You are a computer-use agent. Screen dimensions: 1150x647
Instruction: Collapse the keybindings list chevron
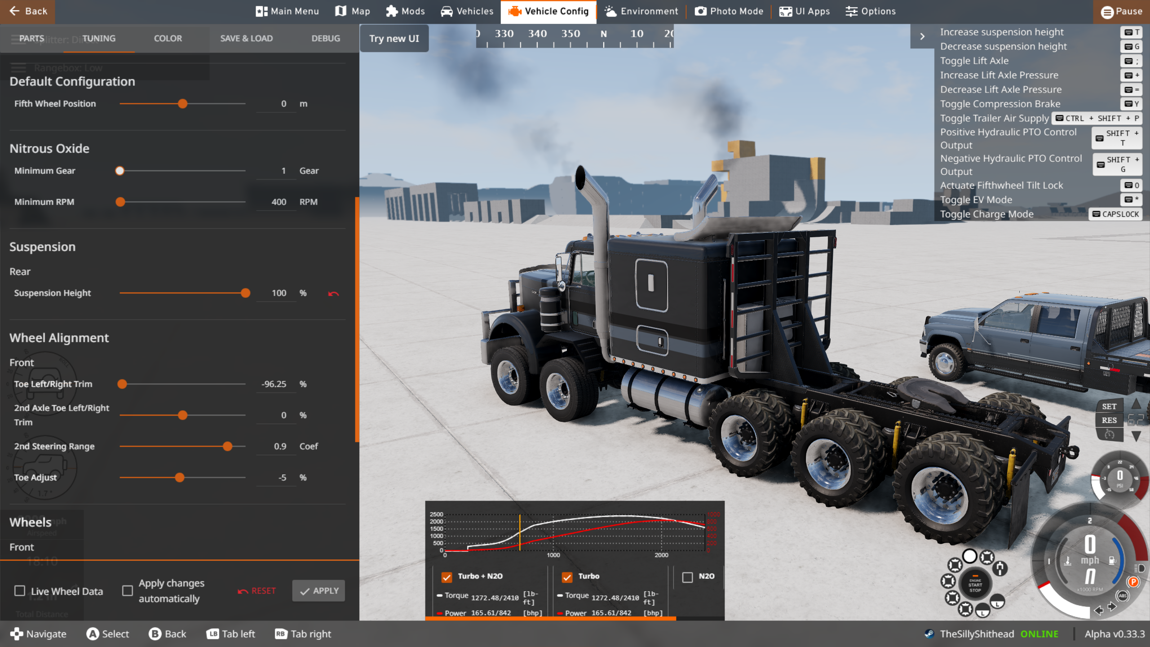[922, 36]
